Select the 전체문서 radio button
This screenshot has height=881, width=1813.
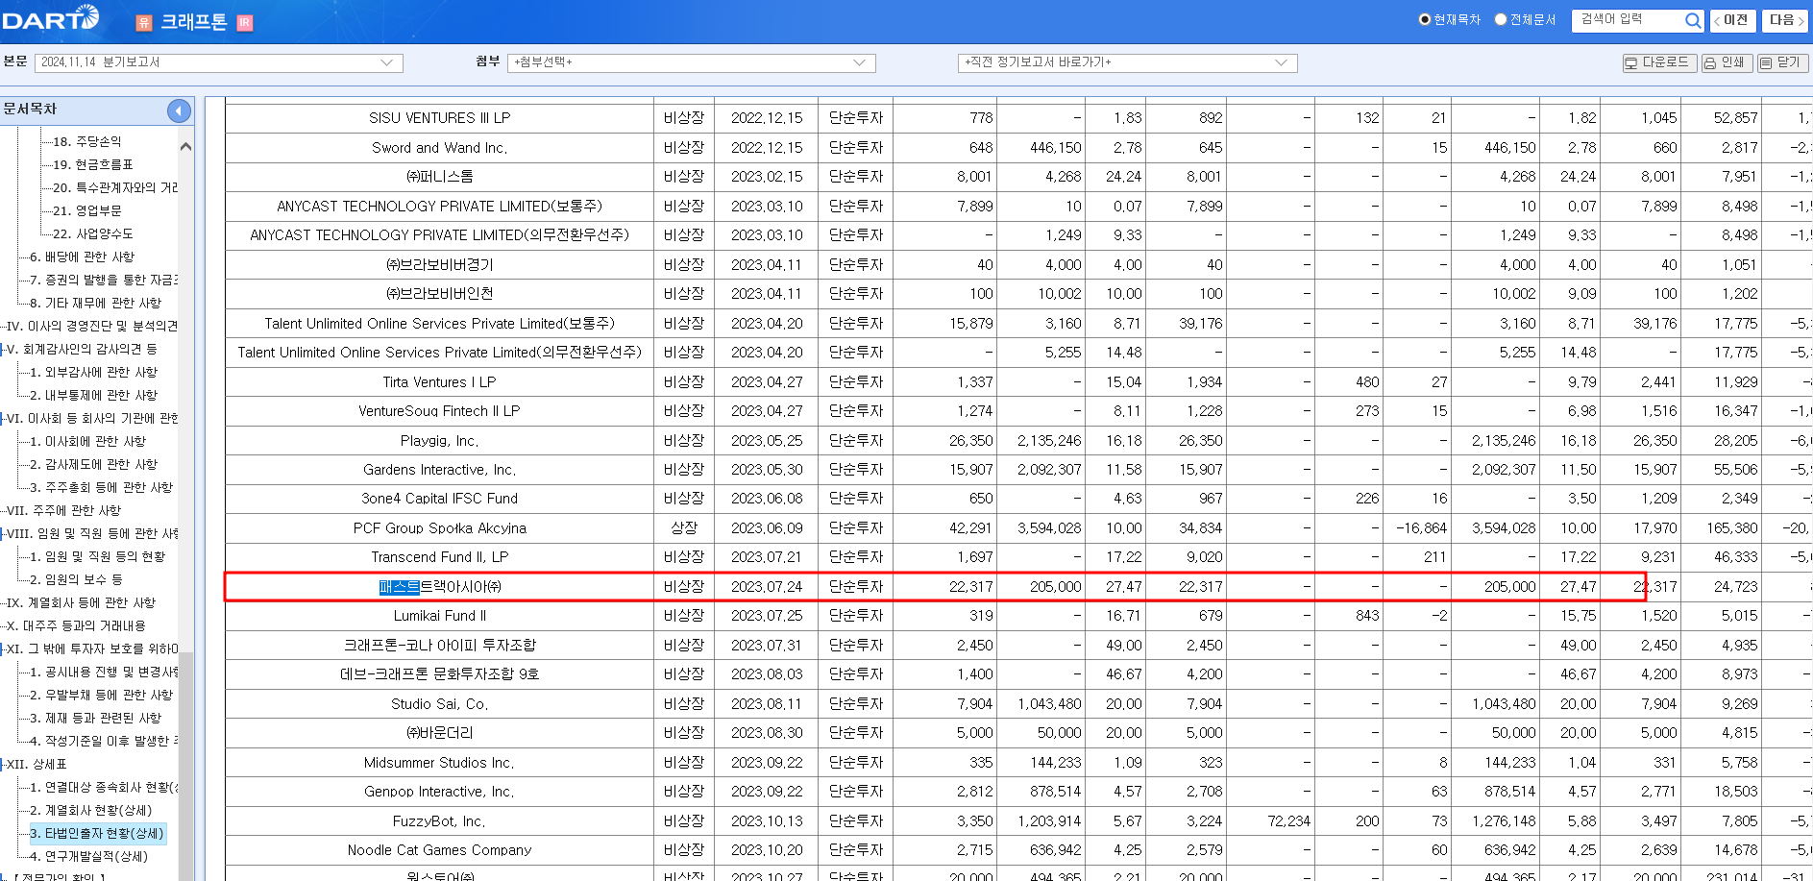click(1501, 19)
